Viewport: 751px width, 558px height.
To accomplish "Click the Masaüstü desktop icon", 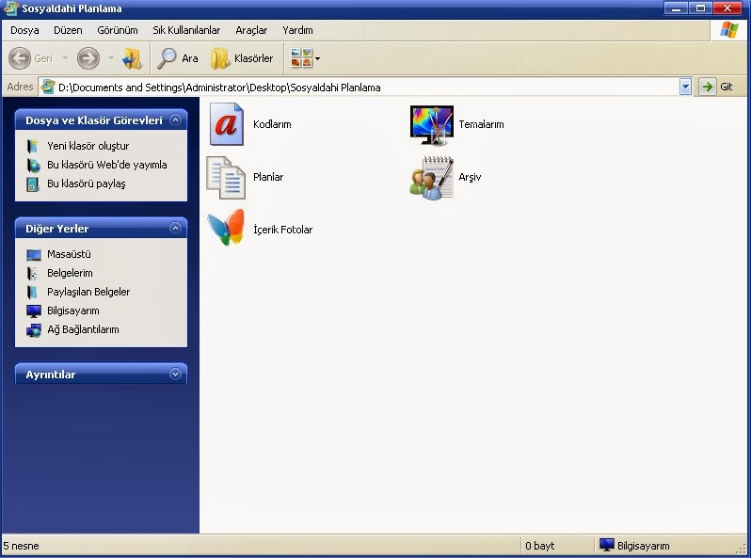I will point(34,255).
